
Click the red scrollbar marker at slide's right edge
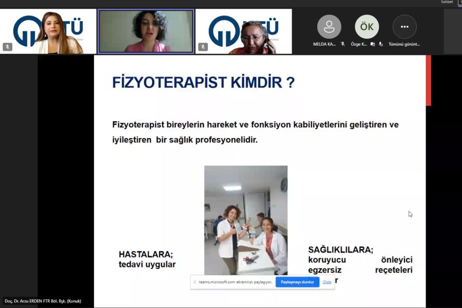pos(428,81)
